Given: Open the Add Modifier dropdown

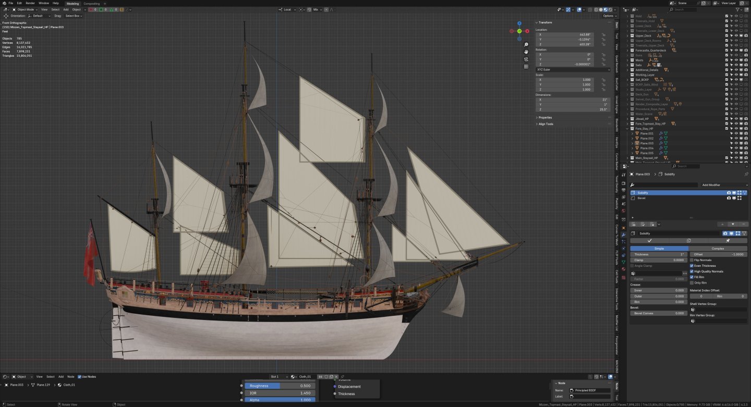Looking at the screenshot, I should tap(724, 185).
